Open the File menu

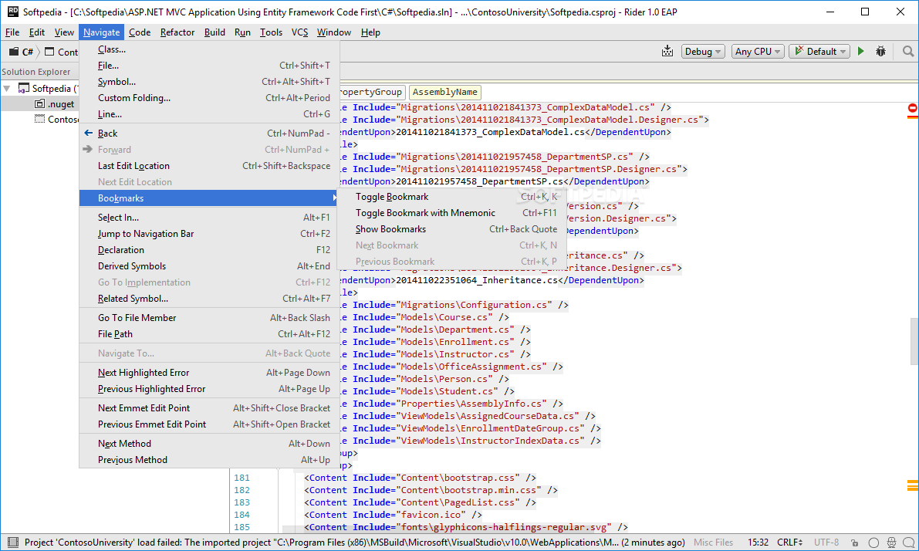tap(12, 32)
